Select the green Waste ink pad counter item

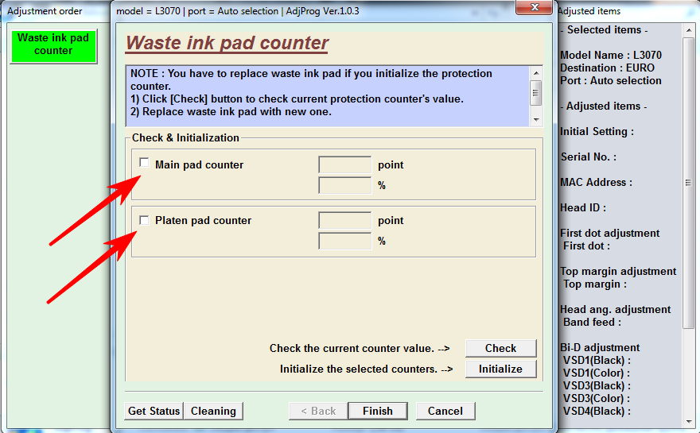tap(53, 44)
